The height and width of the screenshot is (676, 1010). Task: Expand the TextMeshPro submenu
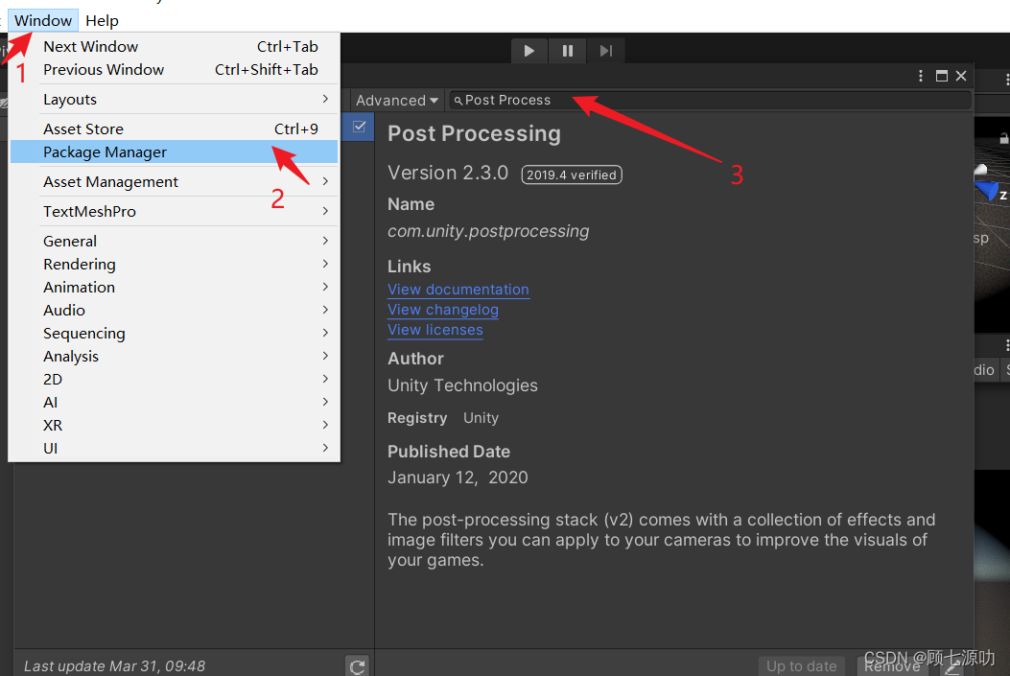pyautogui.click(x=174, y=211)
